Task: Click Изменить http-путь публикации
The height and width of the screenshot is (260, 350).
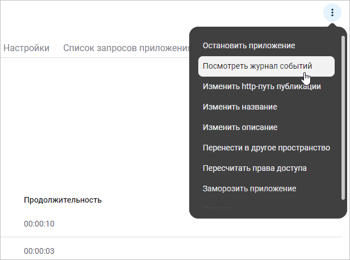Action: click(262, 87)
